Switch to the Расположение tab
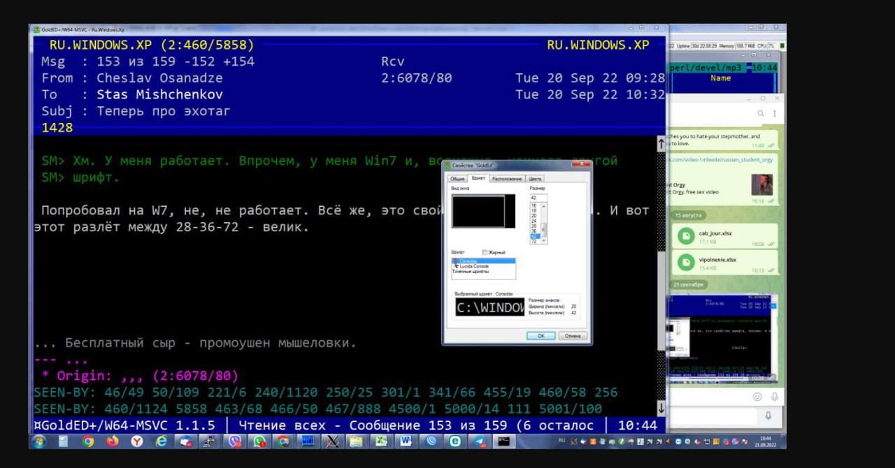The height and width of the screenshot is (468, 895). (x=507, y=179)
